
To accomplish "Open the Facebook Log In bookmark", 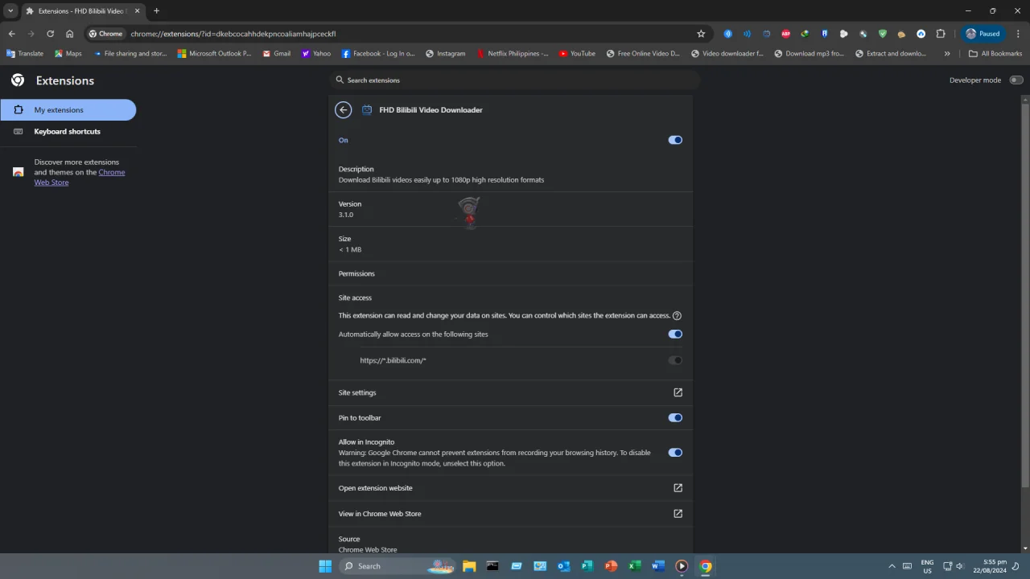I will coord(378,54).
